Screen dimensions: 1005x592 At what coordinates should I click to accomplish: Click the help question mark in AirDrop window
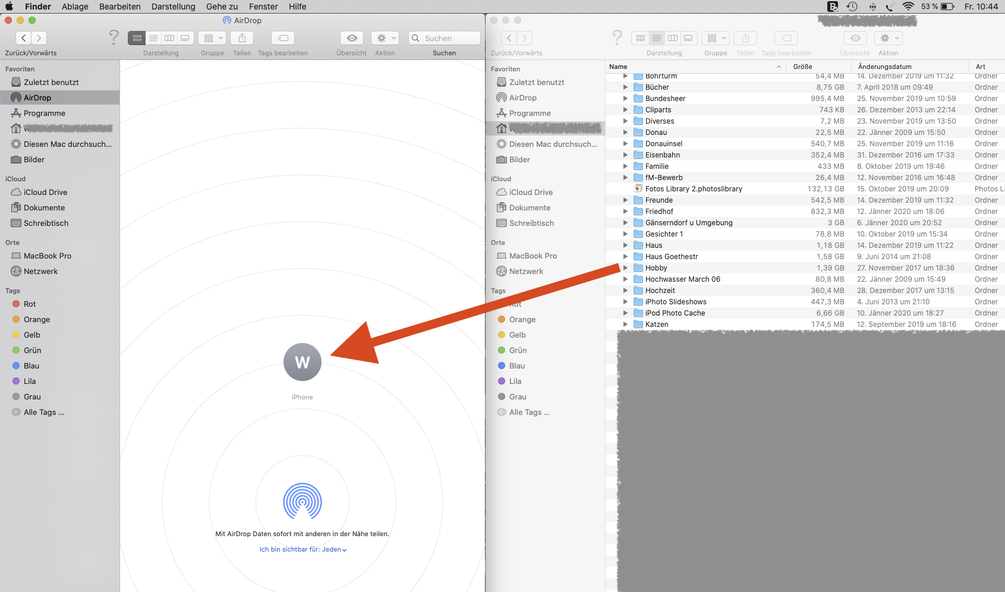[114, 37]
